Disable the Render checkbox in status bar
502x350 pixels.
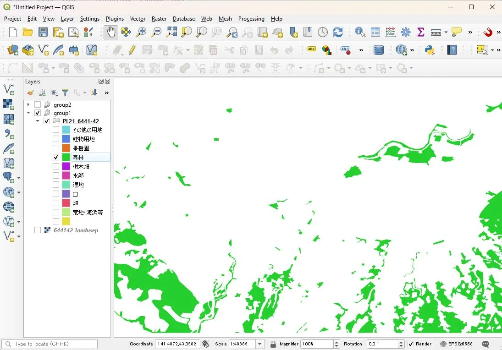tap(411, 344)
